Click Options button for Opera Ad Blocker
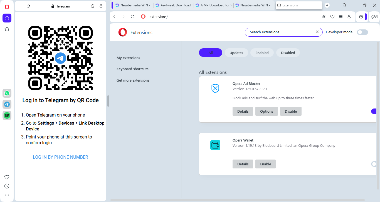 click(267, 111)
